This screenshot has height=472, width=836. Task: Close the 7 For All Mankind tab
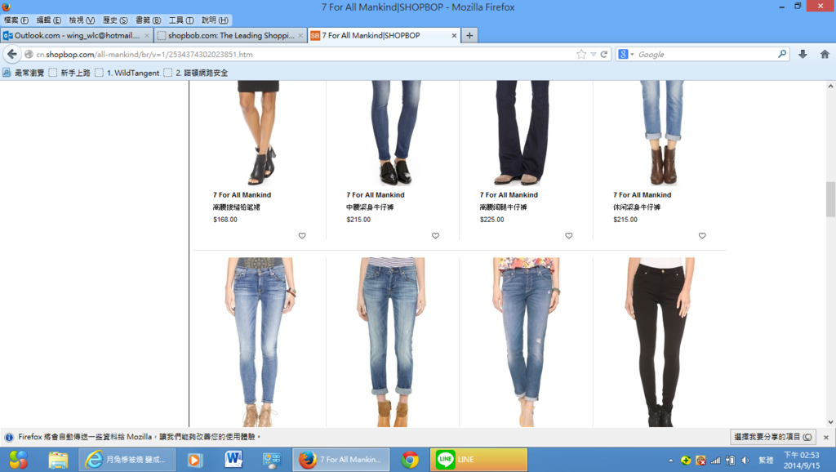(x=454, y=35)
